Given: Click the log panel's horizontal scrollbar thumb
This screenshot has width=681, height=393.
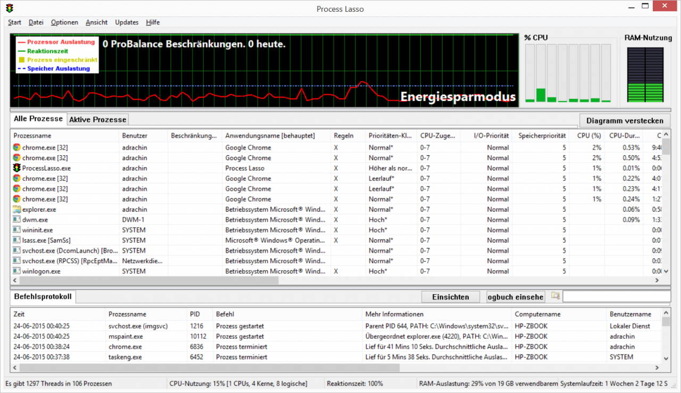Looking at the screenshot, I should click(x=209, y=367).
